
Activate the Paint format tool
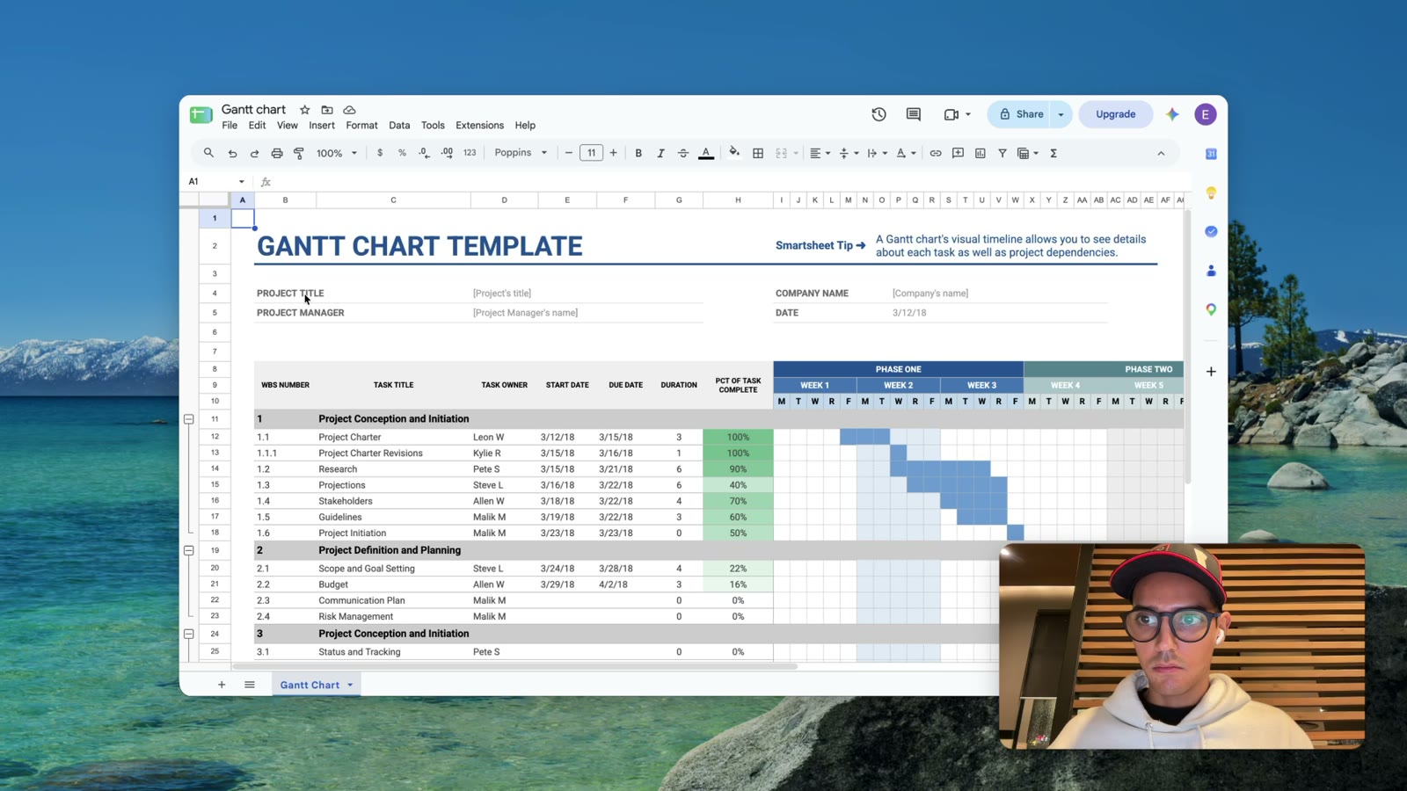pos(299,153)
